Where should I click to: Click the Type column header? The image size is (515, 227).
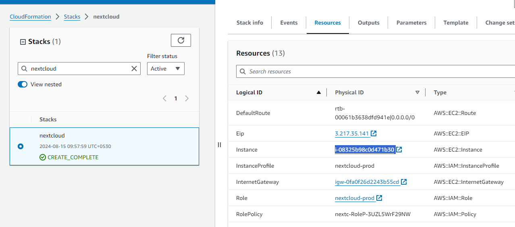click(440, 92)
